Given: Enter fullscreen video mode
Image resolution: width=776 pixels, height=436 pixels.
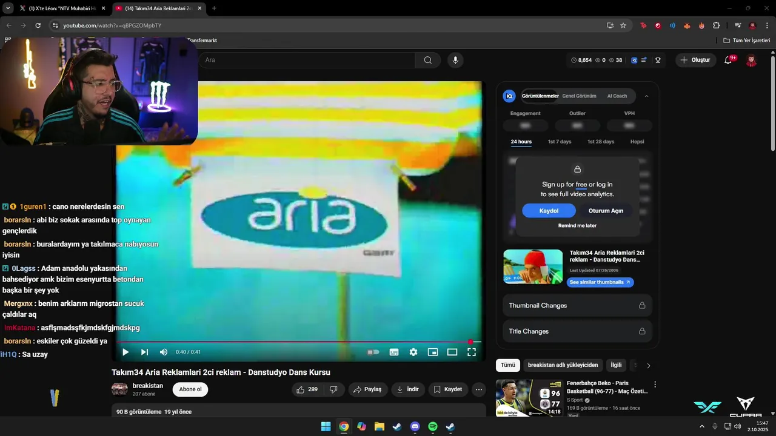Looking at the screenshot, I should point(472,352).
